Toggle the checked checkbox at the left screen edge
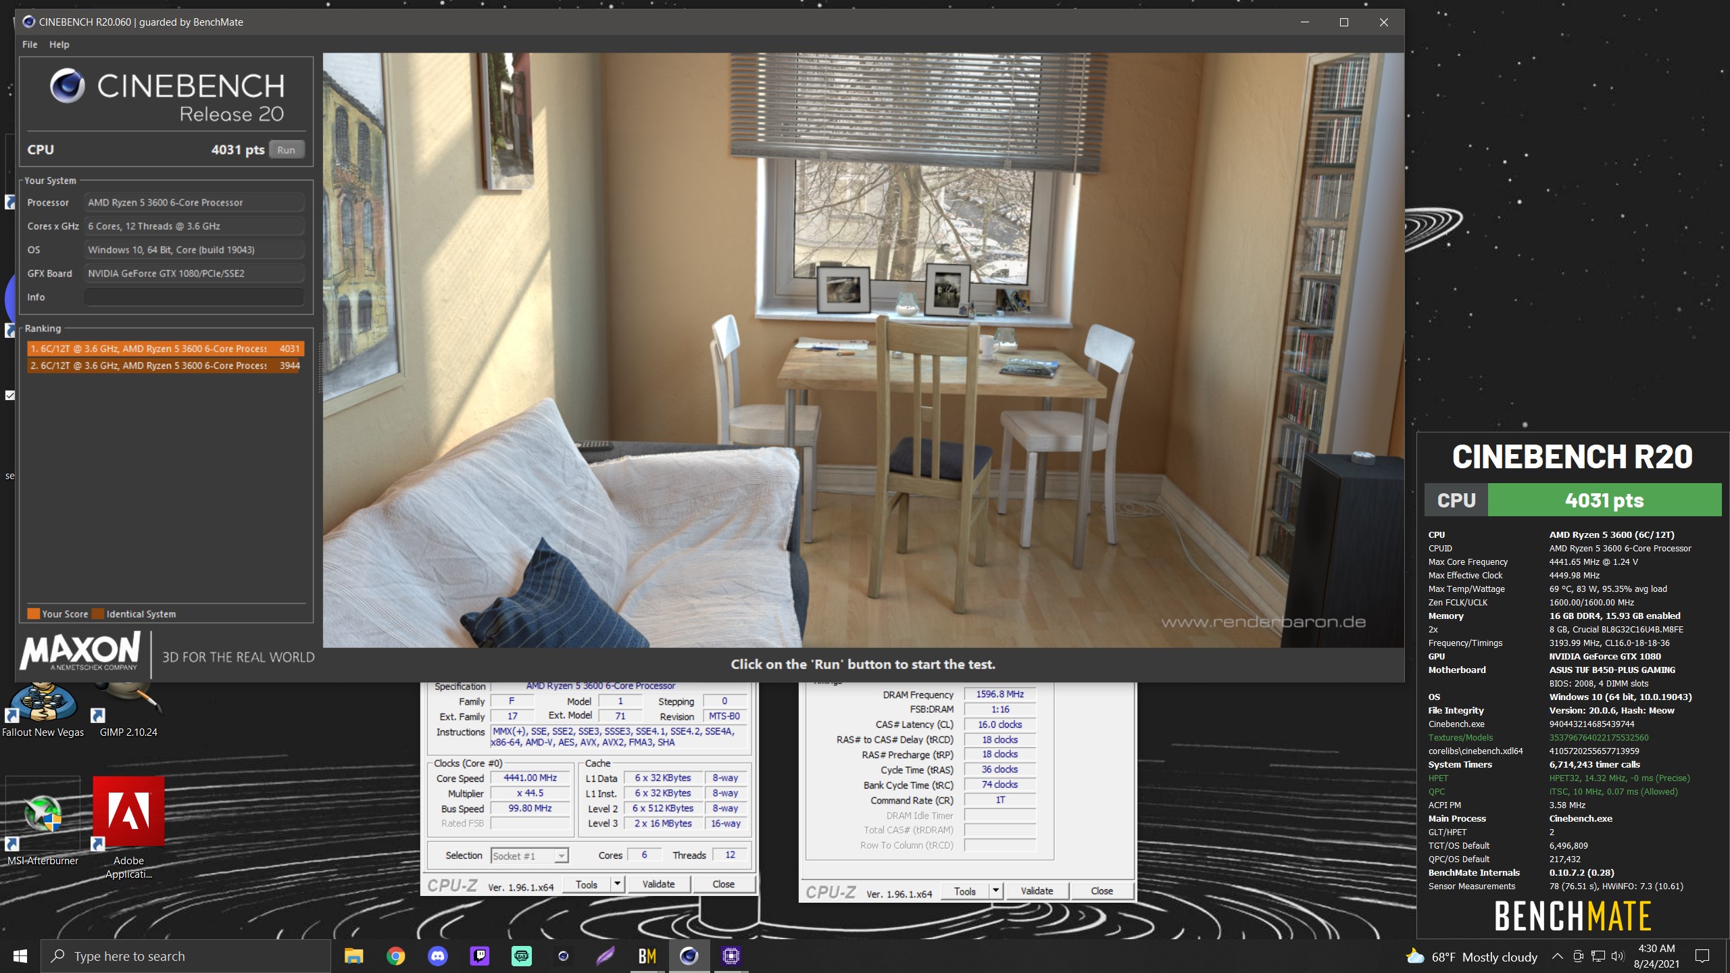This screenshot has width=1730, height=973. (x=9, y=395)
